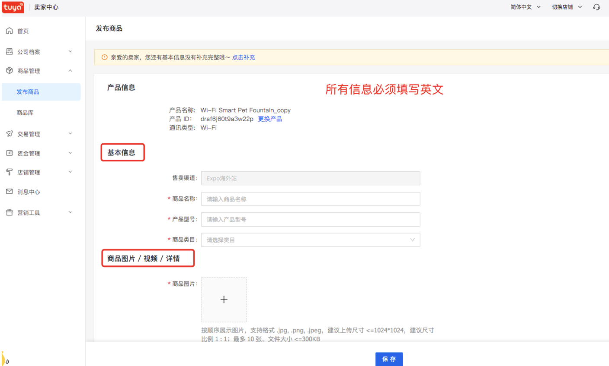Click the 首页 home icon
Image resolution: width=609 pixels, height=366 pixels.
(9, 31)
